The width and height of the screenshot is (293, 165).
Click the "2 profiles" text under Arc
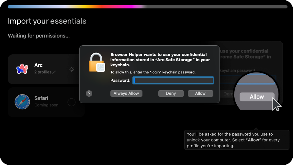tap(43, 72)
